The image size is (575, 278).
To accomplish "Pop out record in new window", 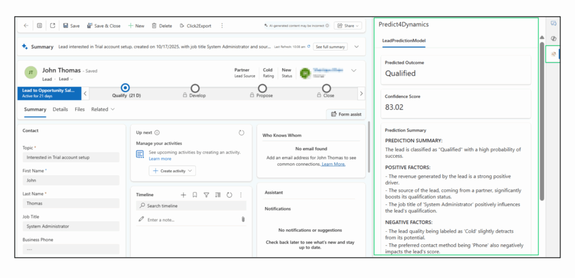I will tap(52, 26).
